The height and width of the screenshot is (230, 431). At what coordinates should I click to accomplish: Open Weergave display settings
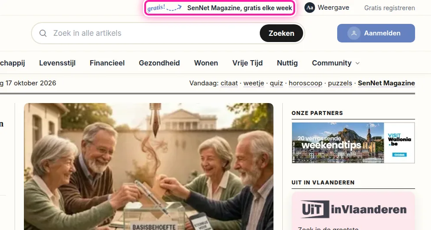click(327, 8)
